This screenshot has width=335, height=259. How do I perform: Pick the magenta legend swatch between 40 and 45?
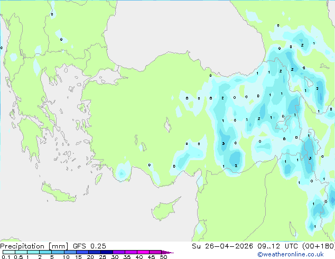(143, 252)
